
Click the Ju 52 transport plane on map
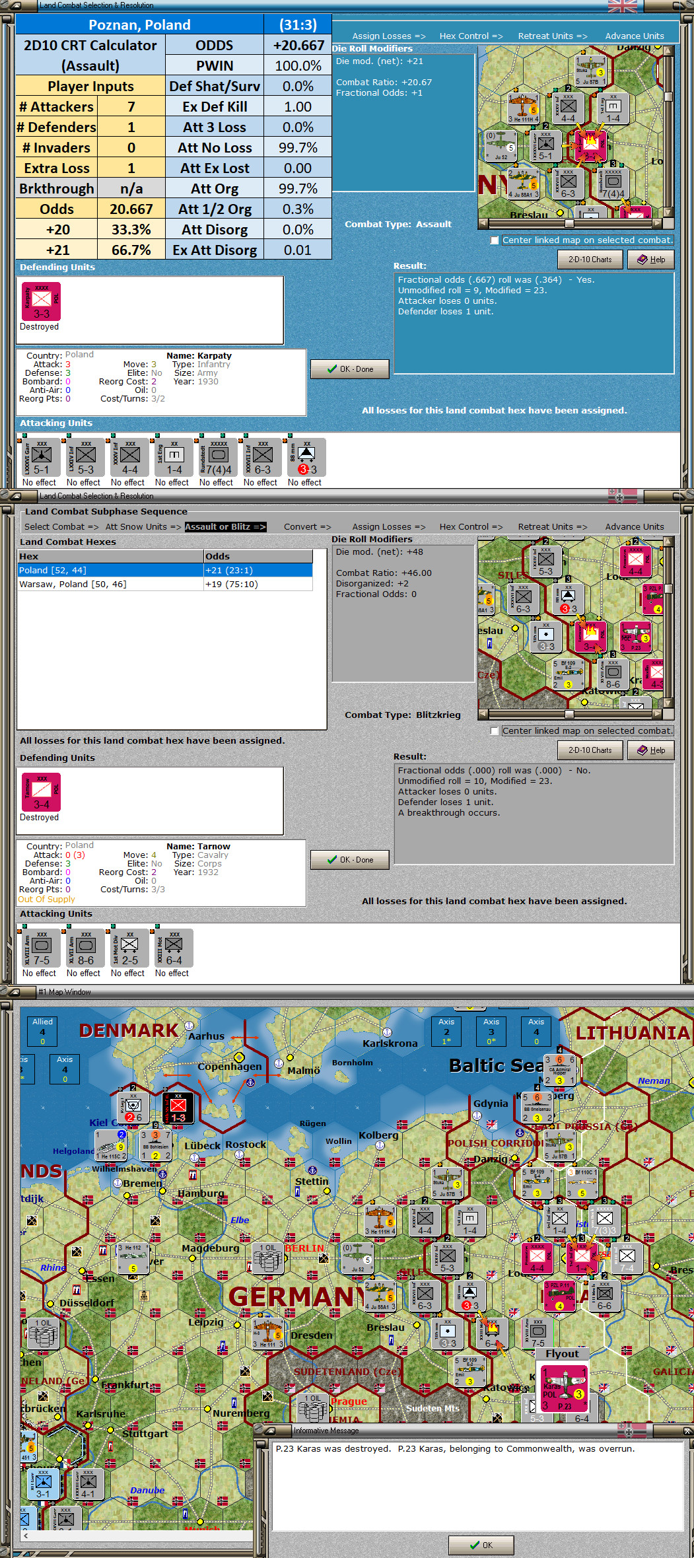[357, 1258]
